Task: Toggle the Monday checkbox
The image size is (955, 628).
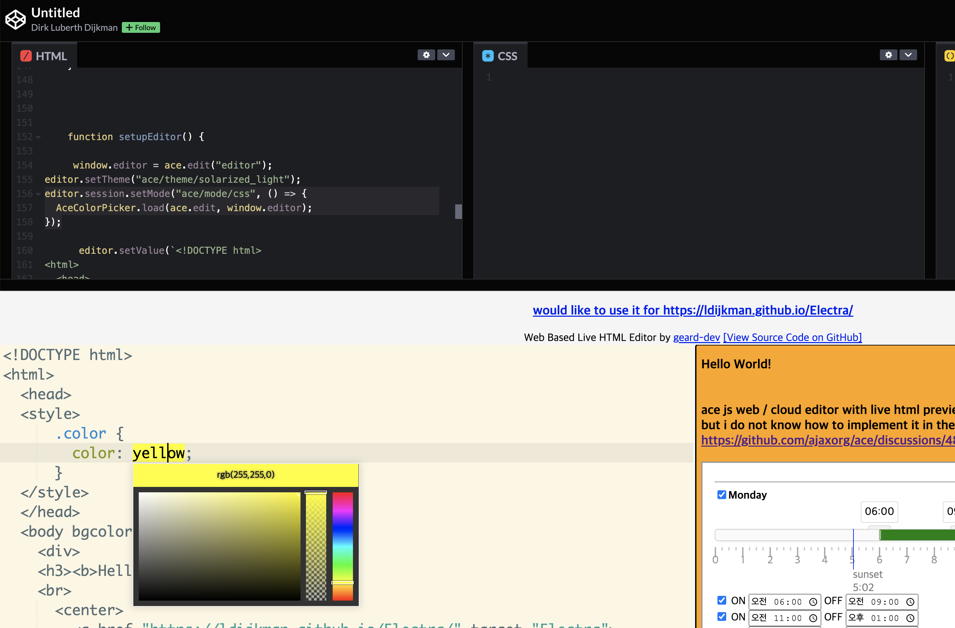Action: point(722,494)
